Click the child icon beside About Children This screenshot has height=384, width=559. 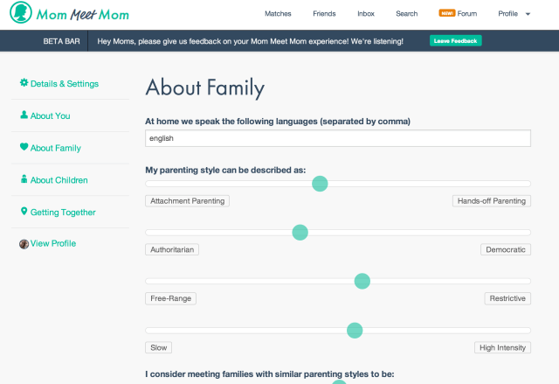coord(24,179)
